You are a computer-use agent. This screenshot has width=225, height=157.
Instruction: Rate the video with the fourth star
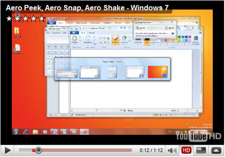34,19
